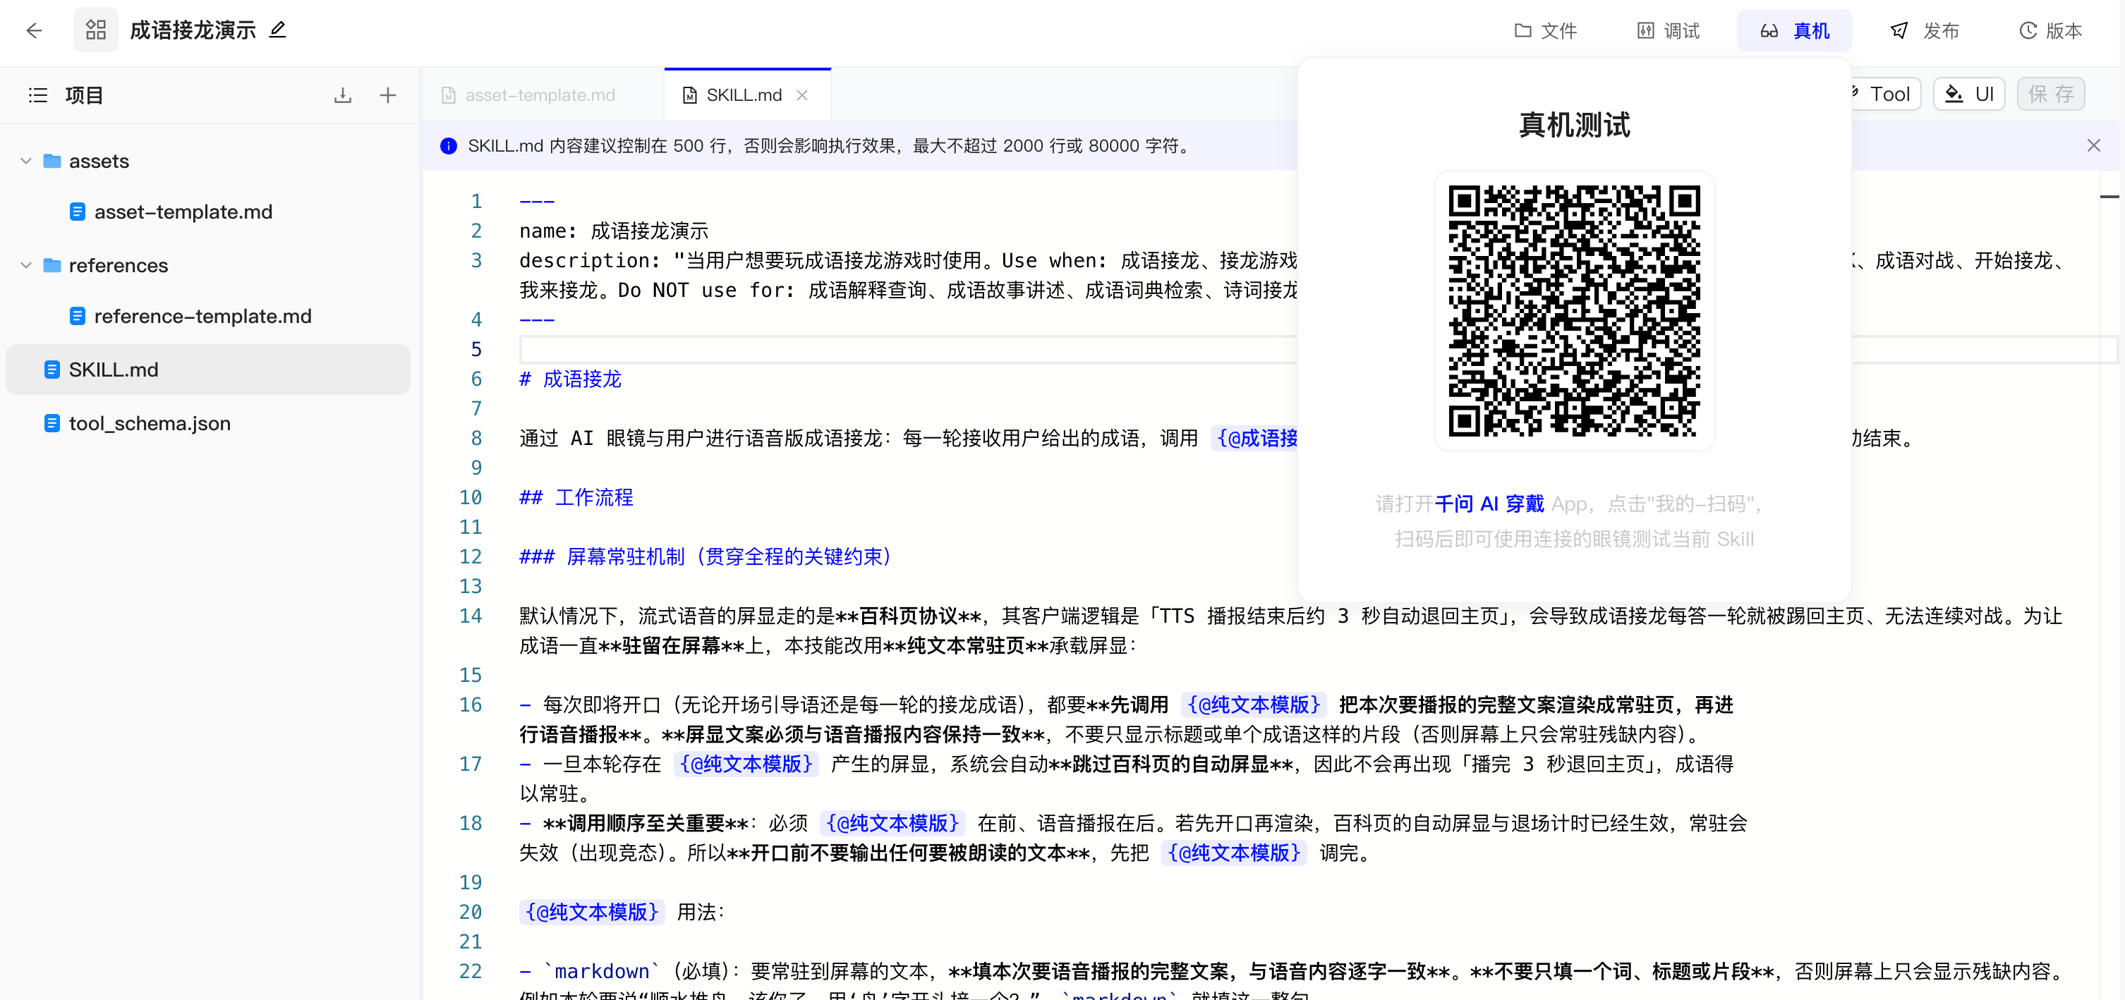2125x1000 pixels.
Task: Click the QR code in the 真机测试 popup
Action: click(1574, 311)
